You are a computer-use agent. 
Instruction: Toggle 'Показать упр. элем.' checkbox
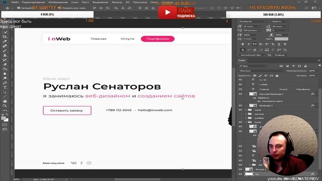point(59,8)
